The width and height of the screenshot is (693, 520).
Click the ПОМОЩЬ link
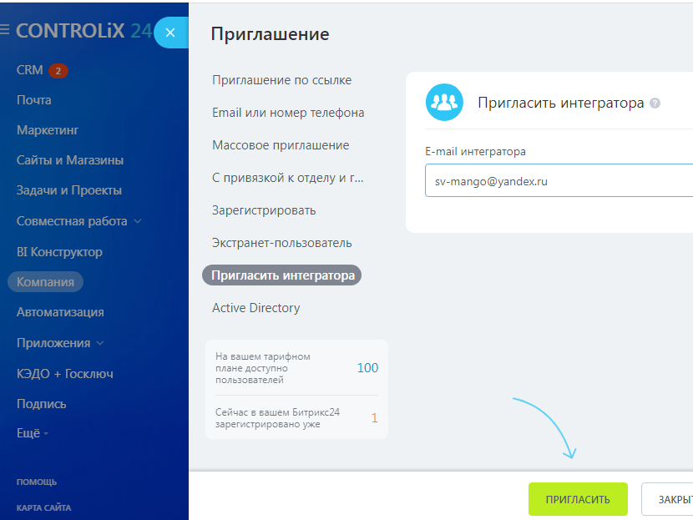(x=37, y=482)
